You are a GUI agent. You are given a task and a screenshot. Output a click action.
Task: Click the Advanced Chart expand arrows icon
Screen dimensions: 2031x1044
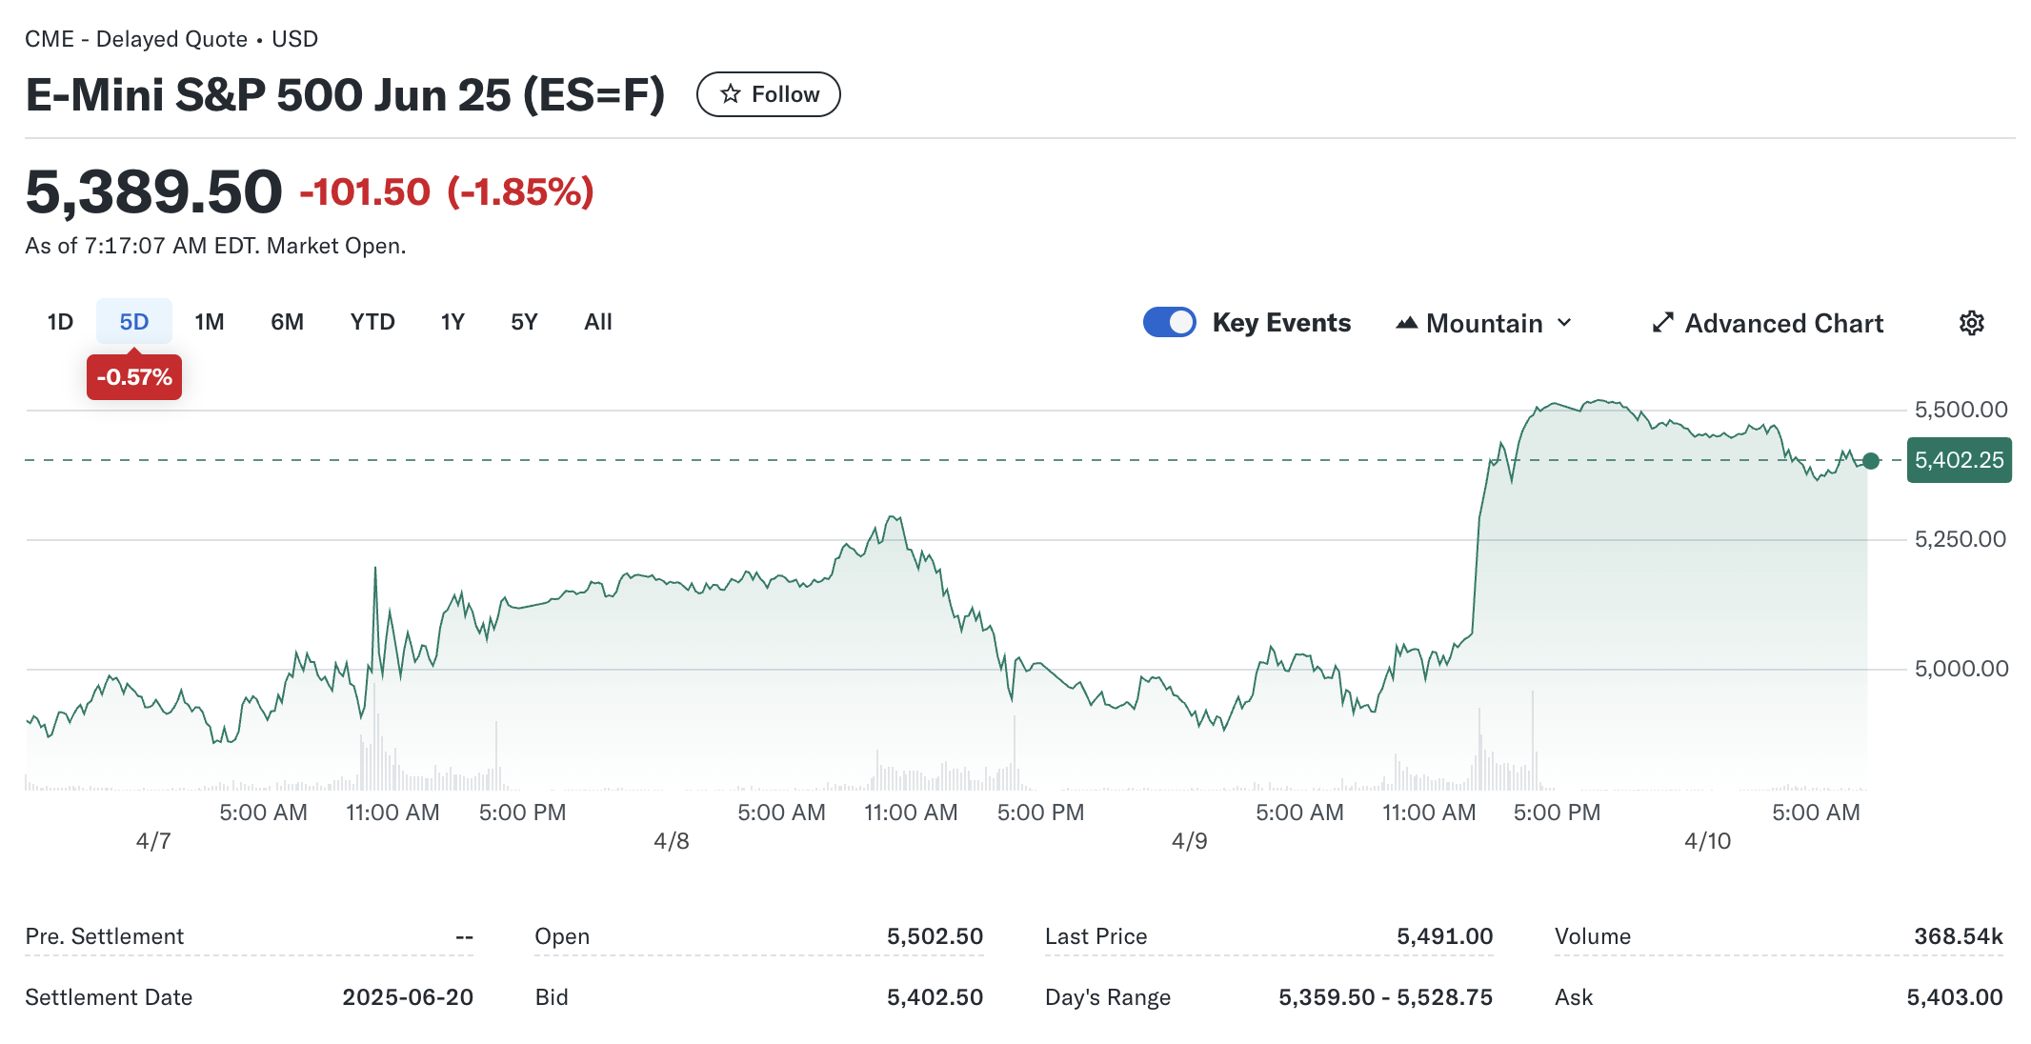1662,323
